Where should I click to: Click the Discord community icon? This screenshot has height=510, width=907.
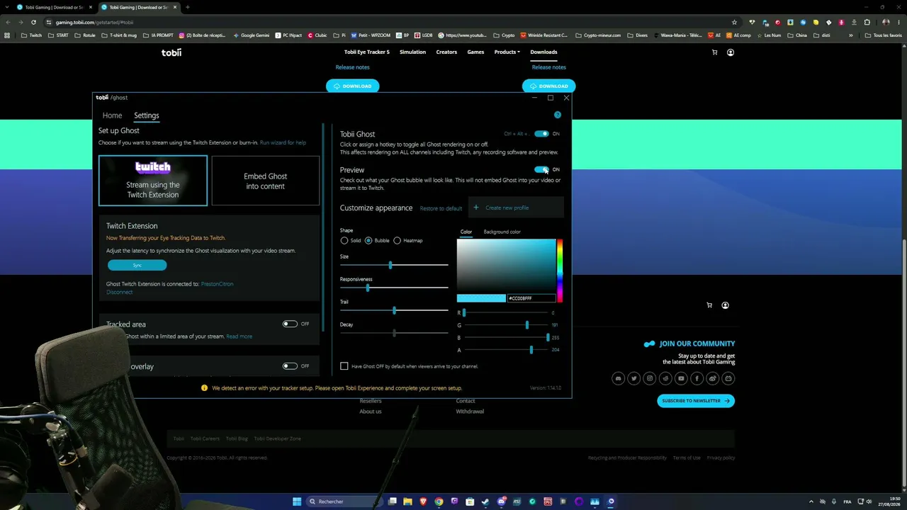(618, 378)
